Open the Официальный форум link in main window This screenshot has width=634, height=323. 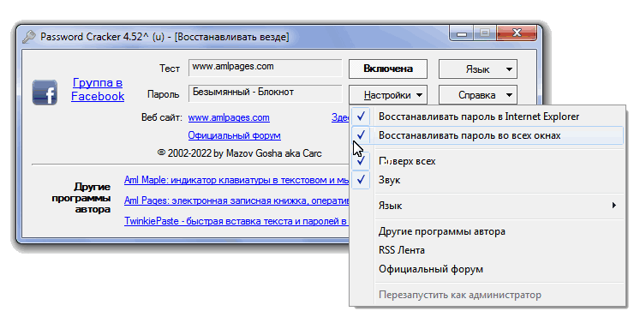coord(234,135)
